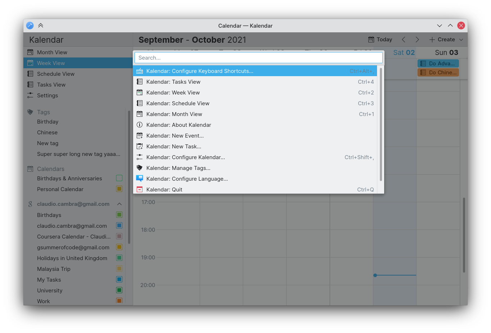Click the Schedule View icon in command list
Image resolution: width=491 pixels, height=333 pixels.
click(140, 103)
